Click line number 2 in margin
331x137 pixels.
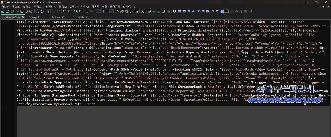(7, 108)
